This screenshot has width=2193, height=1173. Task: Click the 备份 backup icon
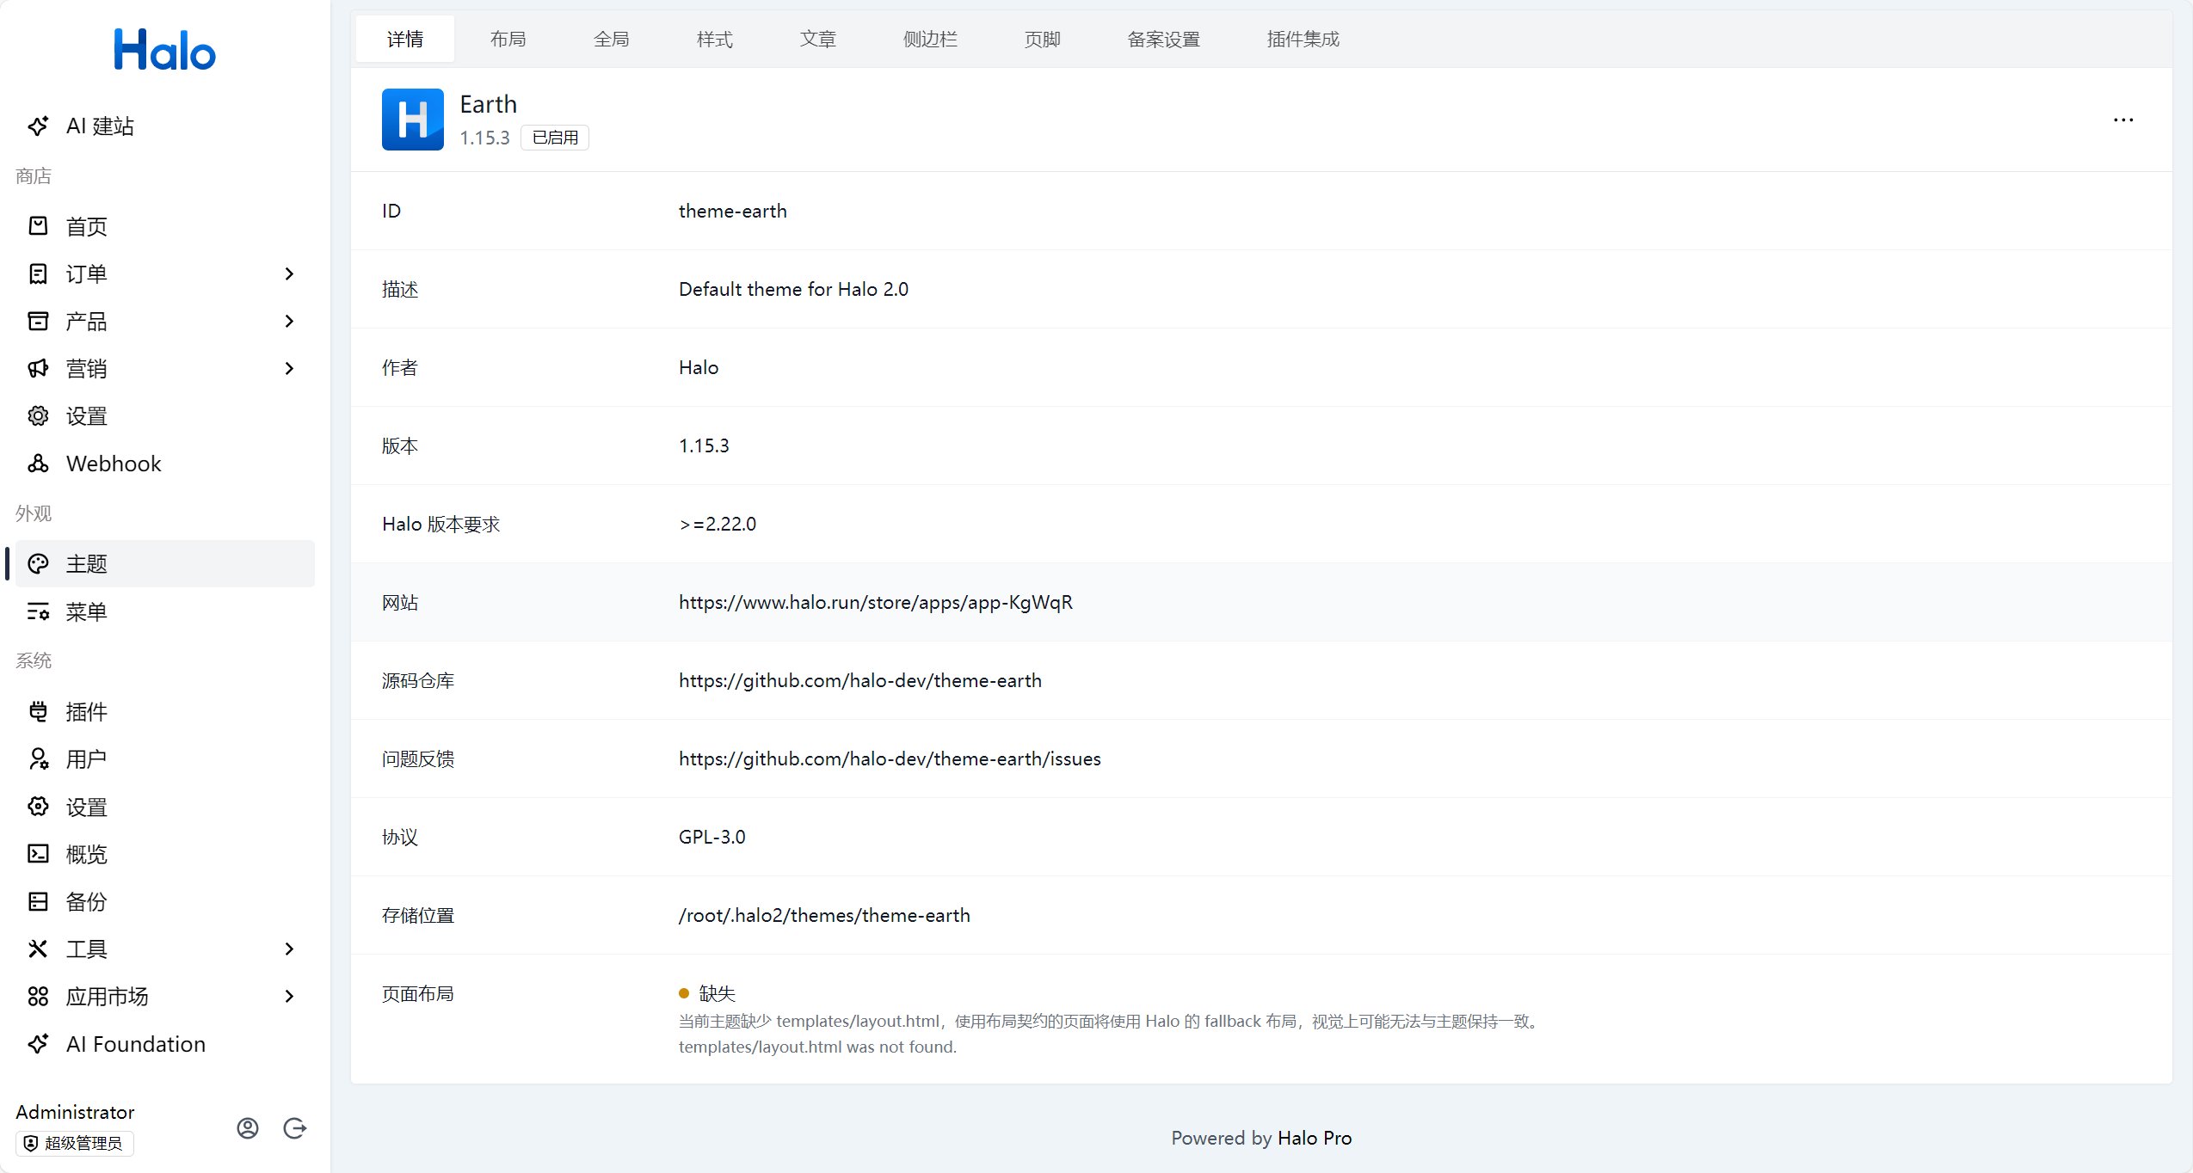38,901
